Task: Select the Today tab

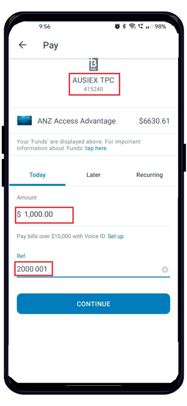Action: tap(38, 175)
